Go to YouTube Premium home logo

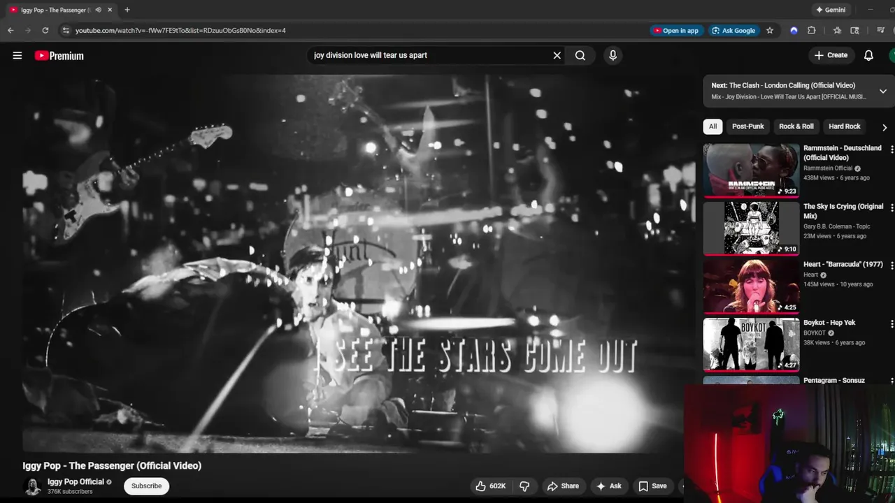coord(59,56)
